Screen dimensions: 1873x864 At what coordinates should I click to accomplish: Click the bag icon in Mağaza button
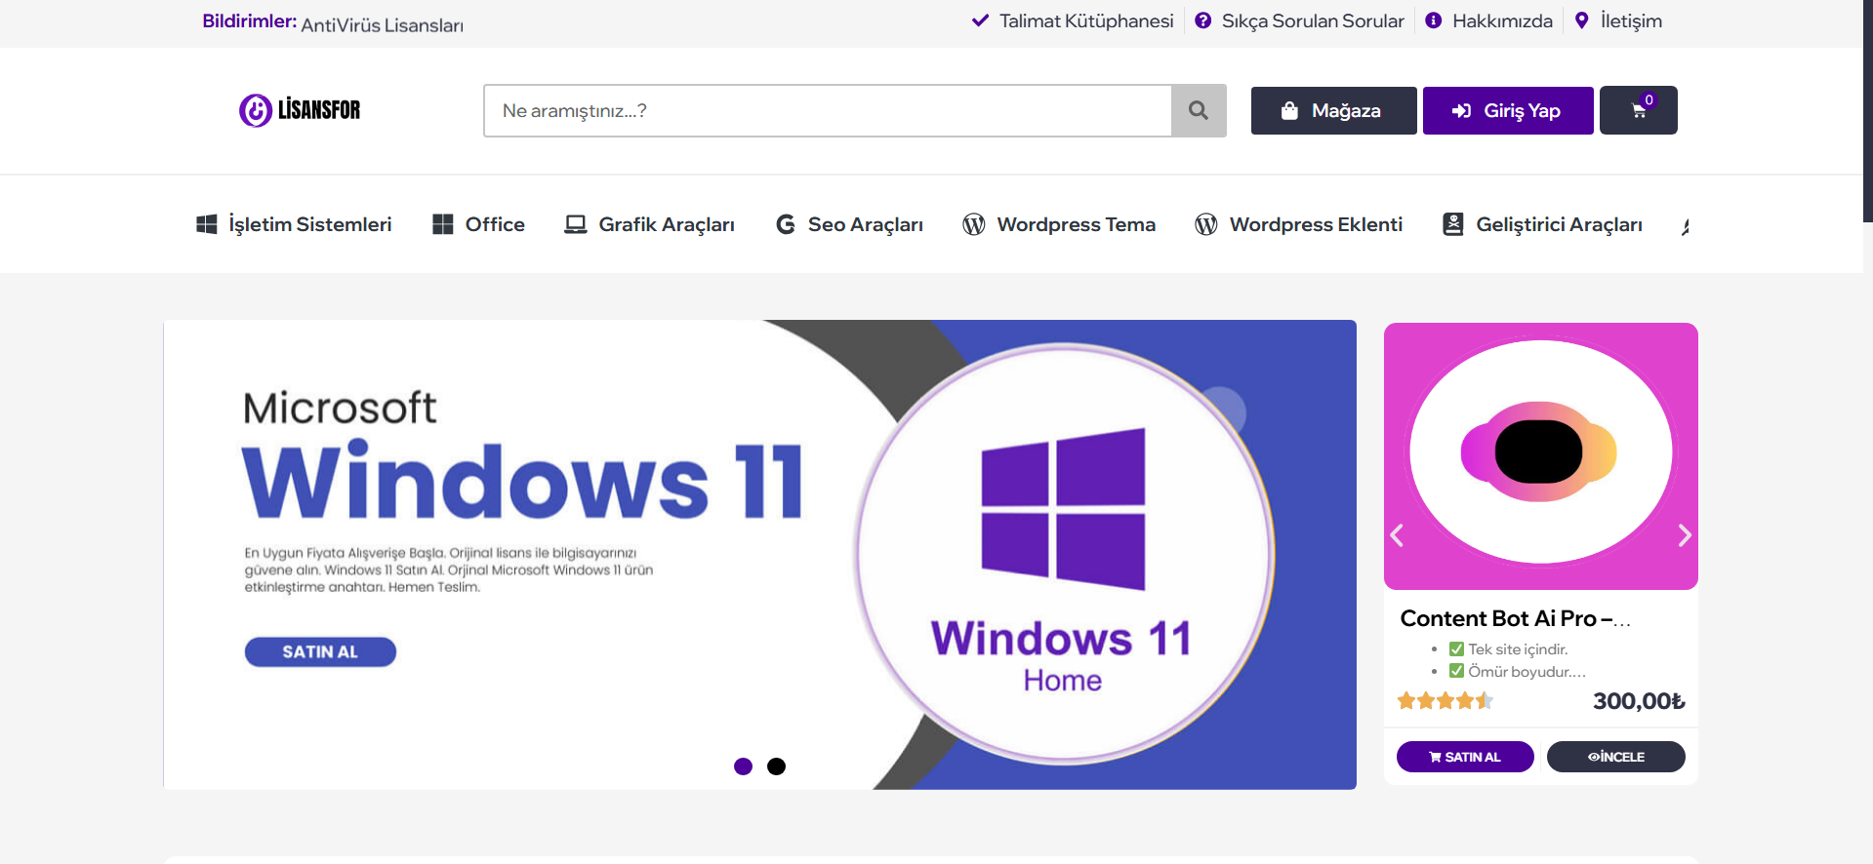click(x=1289, y=110)
